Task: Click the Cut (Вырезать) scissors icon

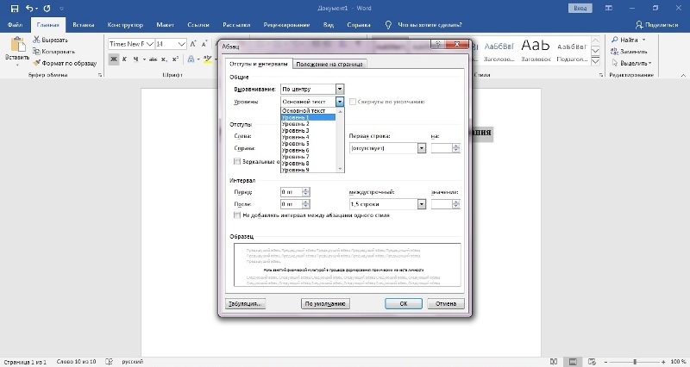Action: (x=37, y=40)
